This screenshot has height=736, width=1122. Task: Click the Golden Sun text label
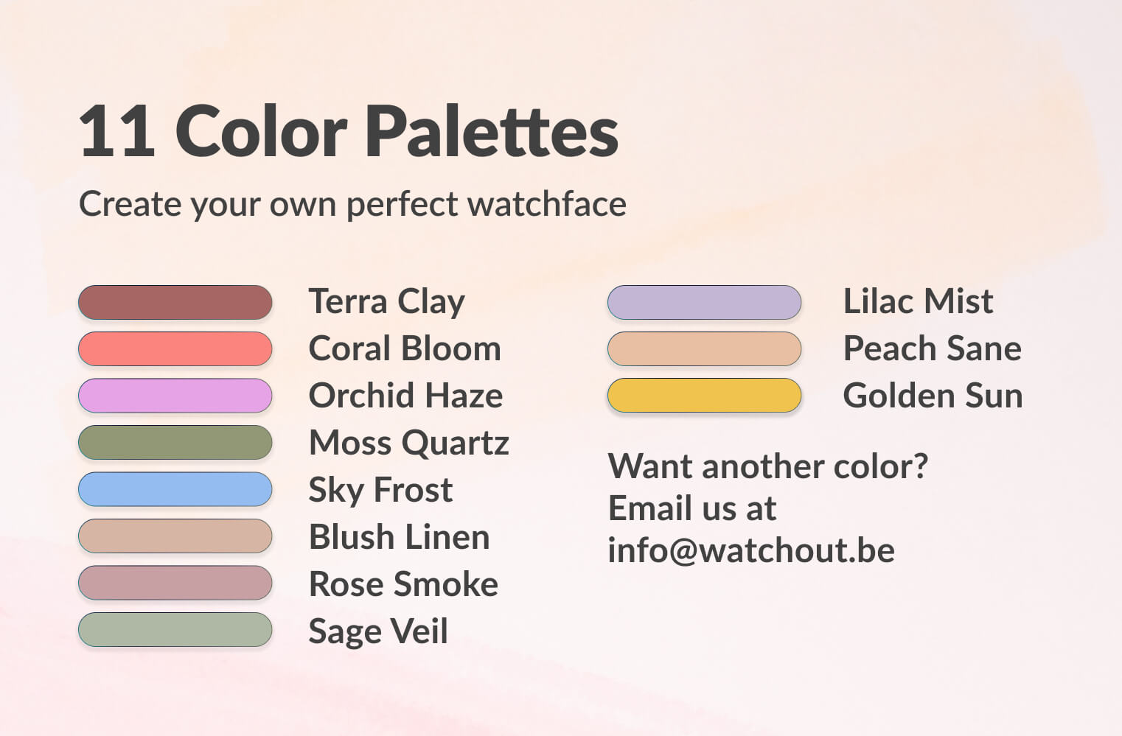[x=933, y=396]
